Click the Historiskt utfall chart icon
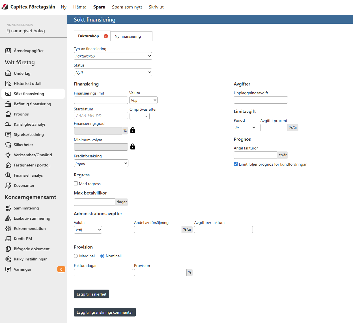353x323 pixels. coord(8,84)
